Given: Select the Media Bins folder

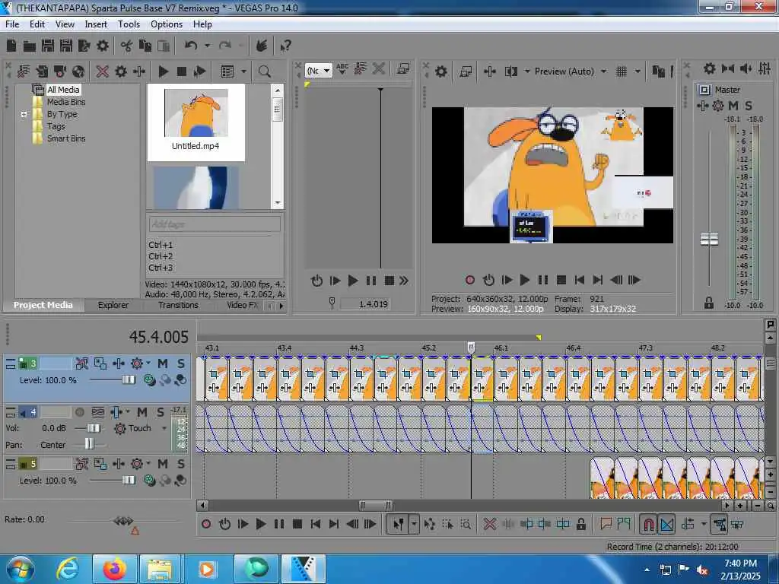Looking at the screenshot, I should (66, 102).
